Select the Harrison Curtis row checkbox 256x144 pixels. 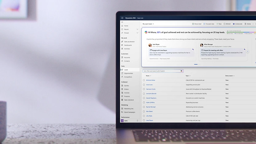point(144,89)
